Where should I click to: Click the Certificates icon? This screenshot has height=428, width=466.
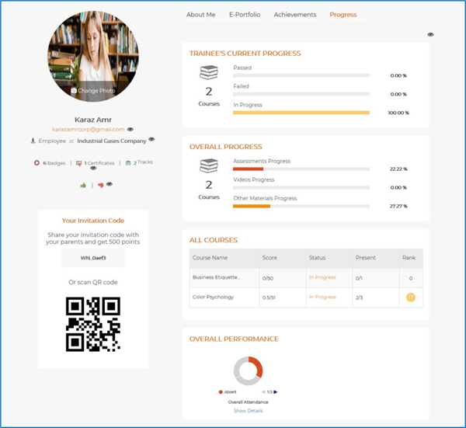pos(78,163)
